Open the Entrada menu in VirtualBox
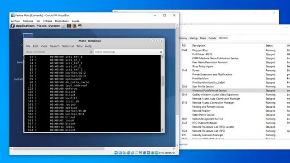290x163 pixels. [x=48, y=21]
